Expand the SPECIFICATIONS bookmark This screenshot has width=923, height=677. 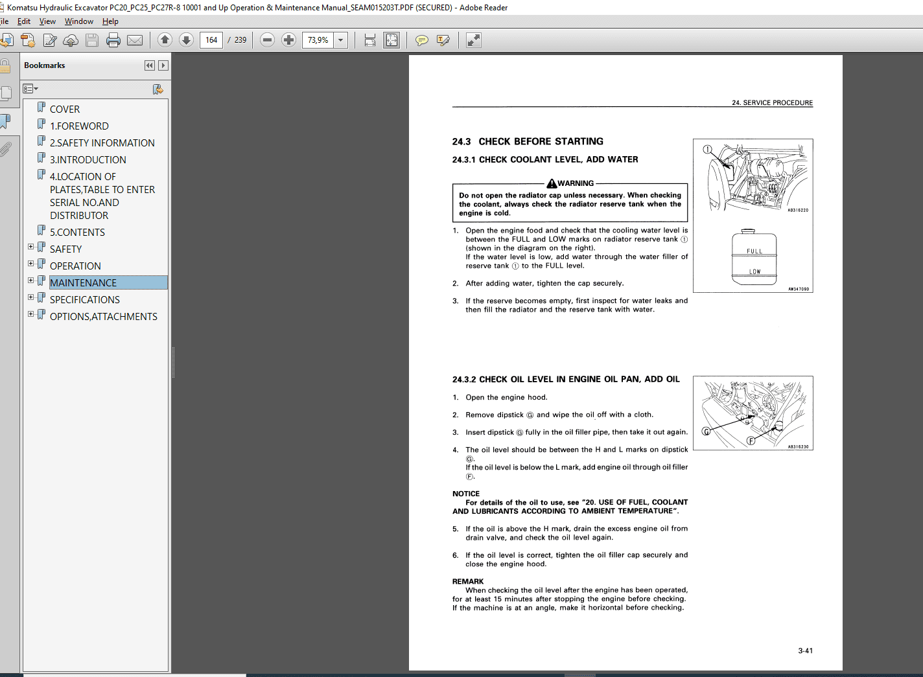(30, 297)
